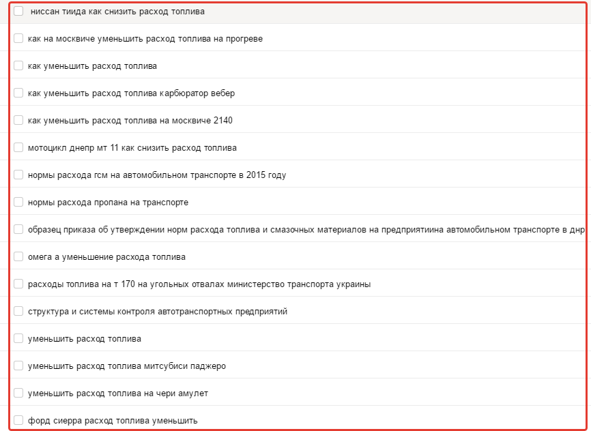Screen dimensions: 591x431
Task: Click text 'уменьшить расход топлива митсубиси паджеро'
Action: (127, 366)
